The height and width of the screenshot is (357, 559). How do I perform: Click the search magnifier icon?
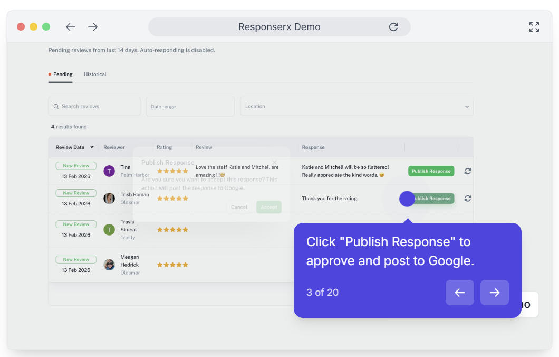pos(56,106)
